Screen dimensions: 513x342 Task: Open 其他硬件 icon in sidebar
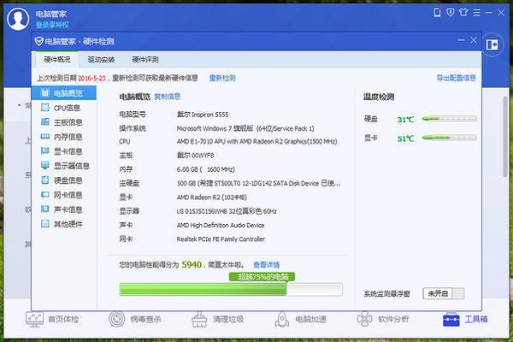45,224
